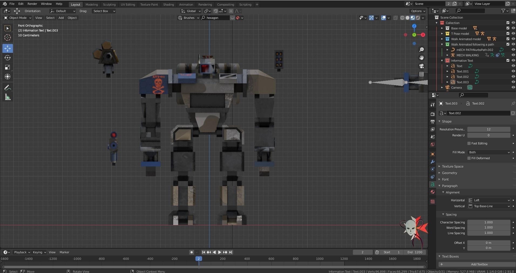516x273 pixels.
Task: Click the snapping magnet icon
Action: [x=216, y=11]
